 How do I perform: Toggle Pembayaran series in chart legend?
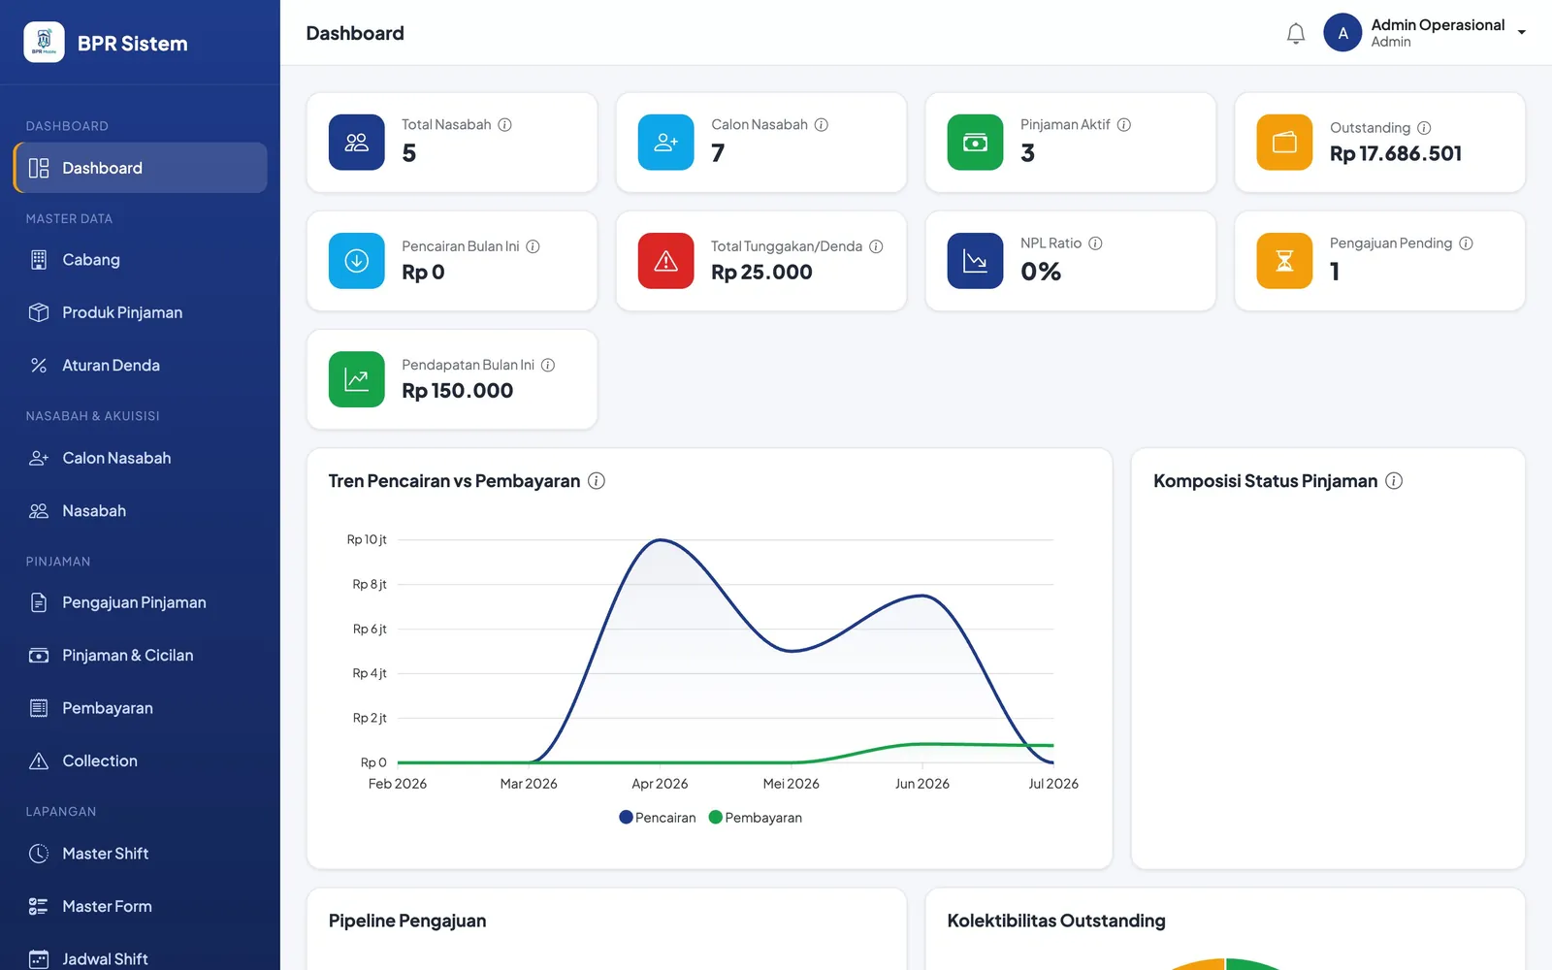(x=756, y=818)
